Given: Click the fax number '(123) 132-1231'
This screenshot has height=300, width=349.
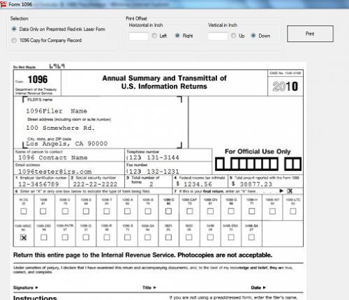Looking at the screenshot, I should [x=153, y=172].
